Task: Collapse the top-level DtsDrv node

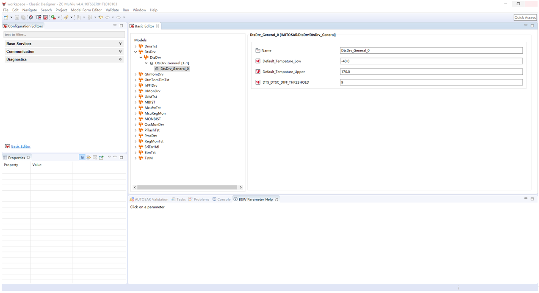Action: pyautogui.click(x=136, y=52)
